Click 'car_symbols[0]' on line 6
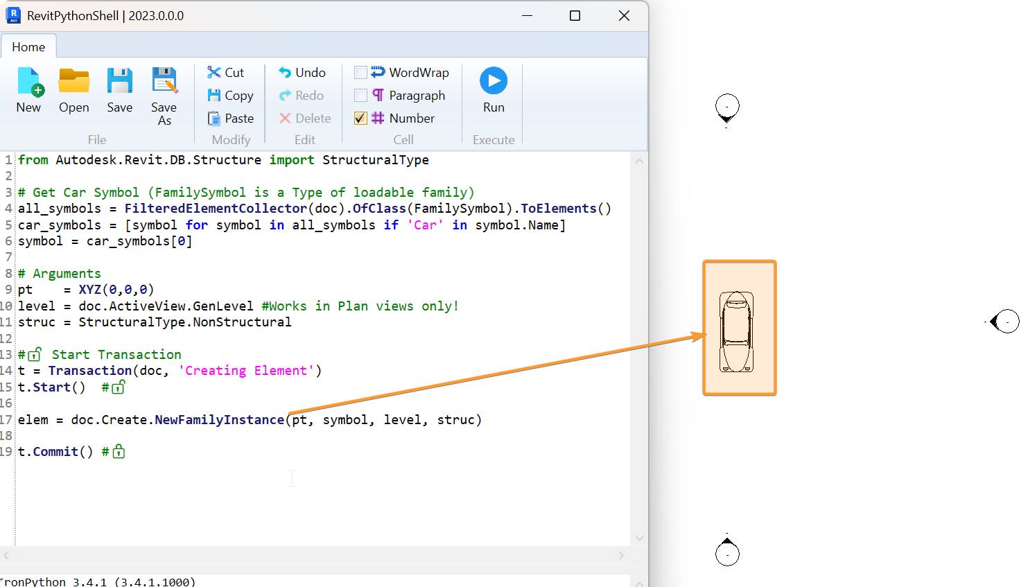Viewport: 1028px width, 587px height. 139,241
